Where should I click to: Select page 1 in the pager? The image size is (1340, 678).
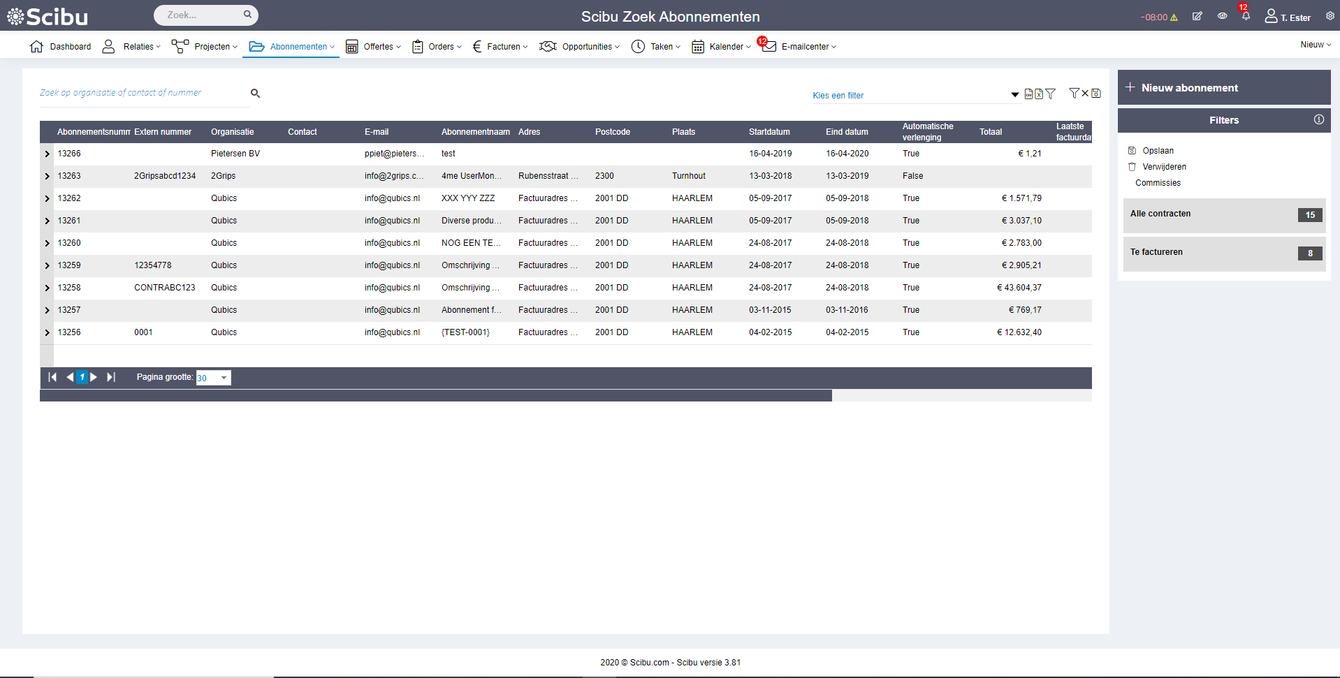(x=82, y=377)
